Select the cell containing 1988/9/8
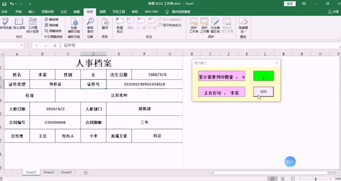Viewport: 341px width, 181px height. click(157, 75)
